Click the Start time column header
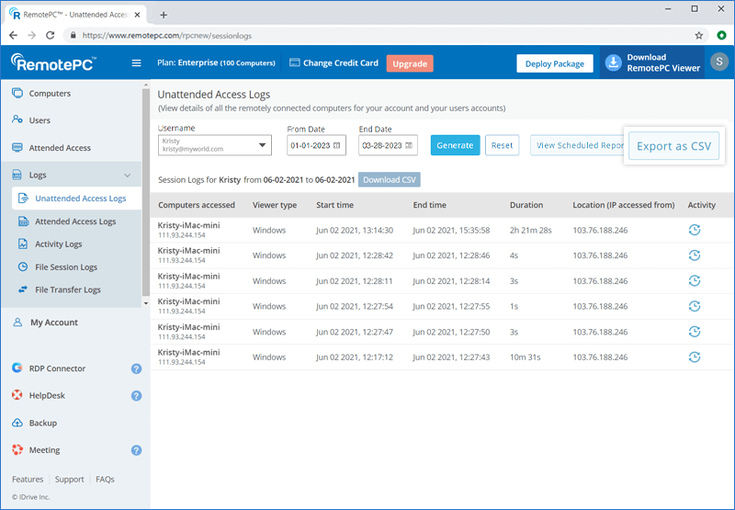The width and height of the screenshot is (735, 510). click(334, 205)
